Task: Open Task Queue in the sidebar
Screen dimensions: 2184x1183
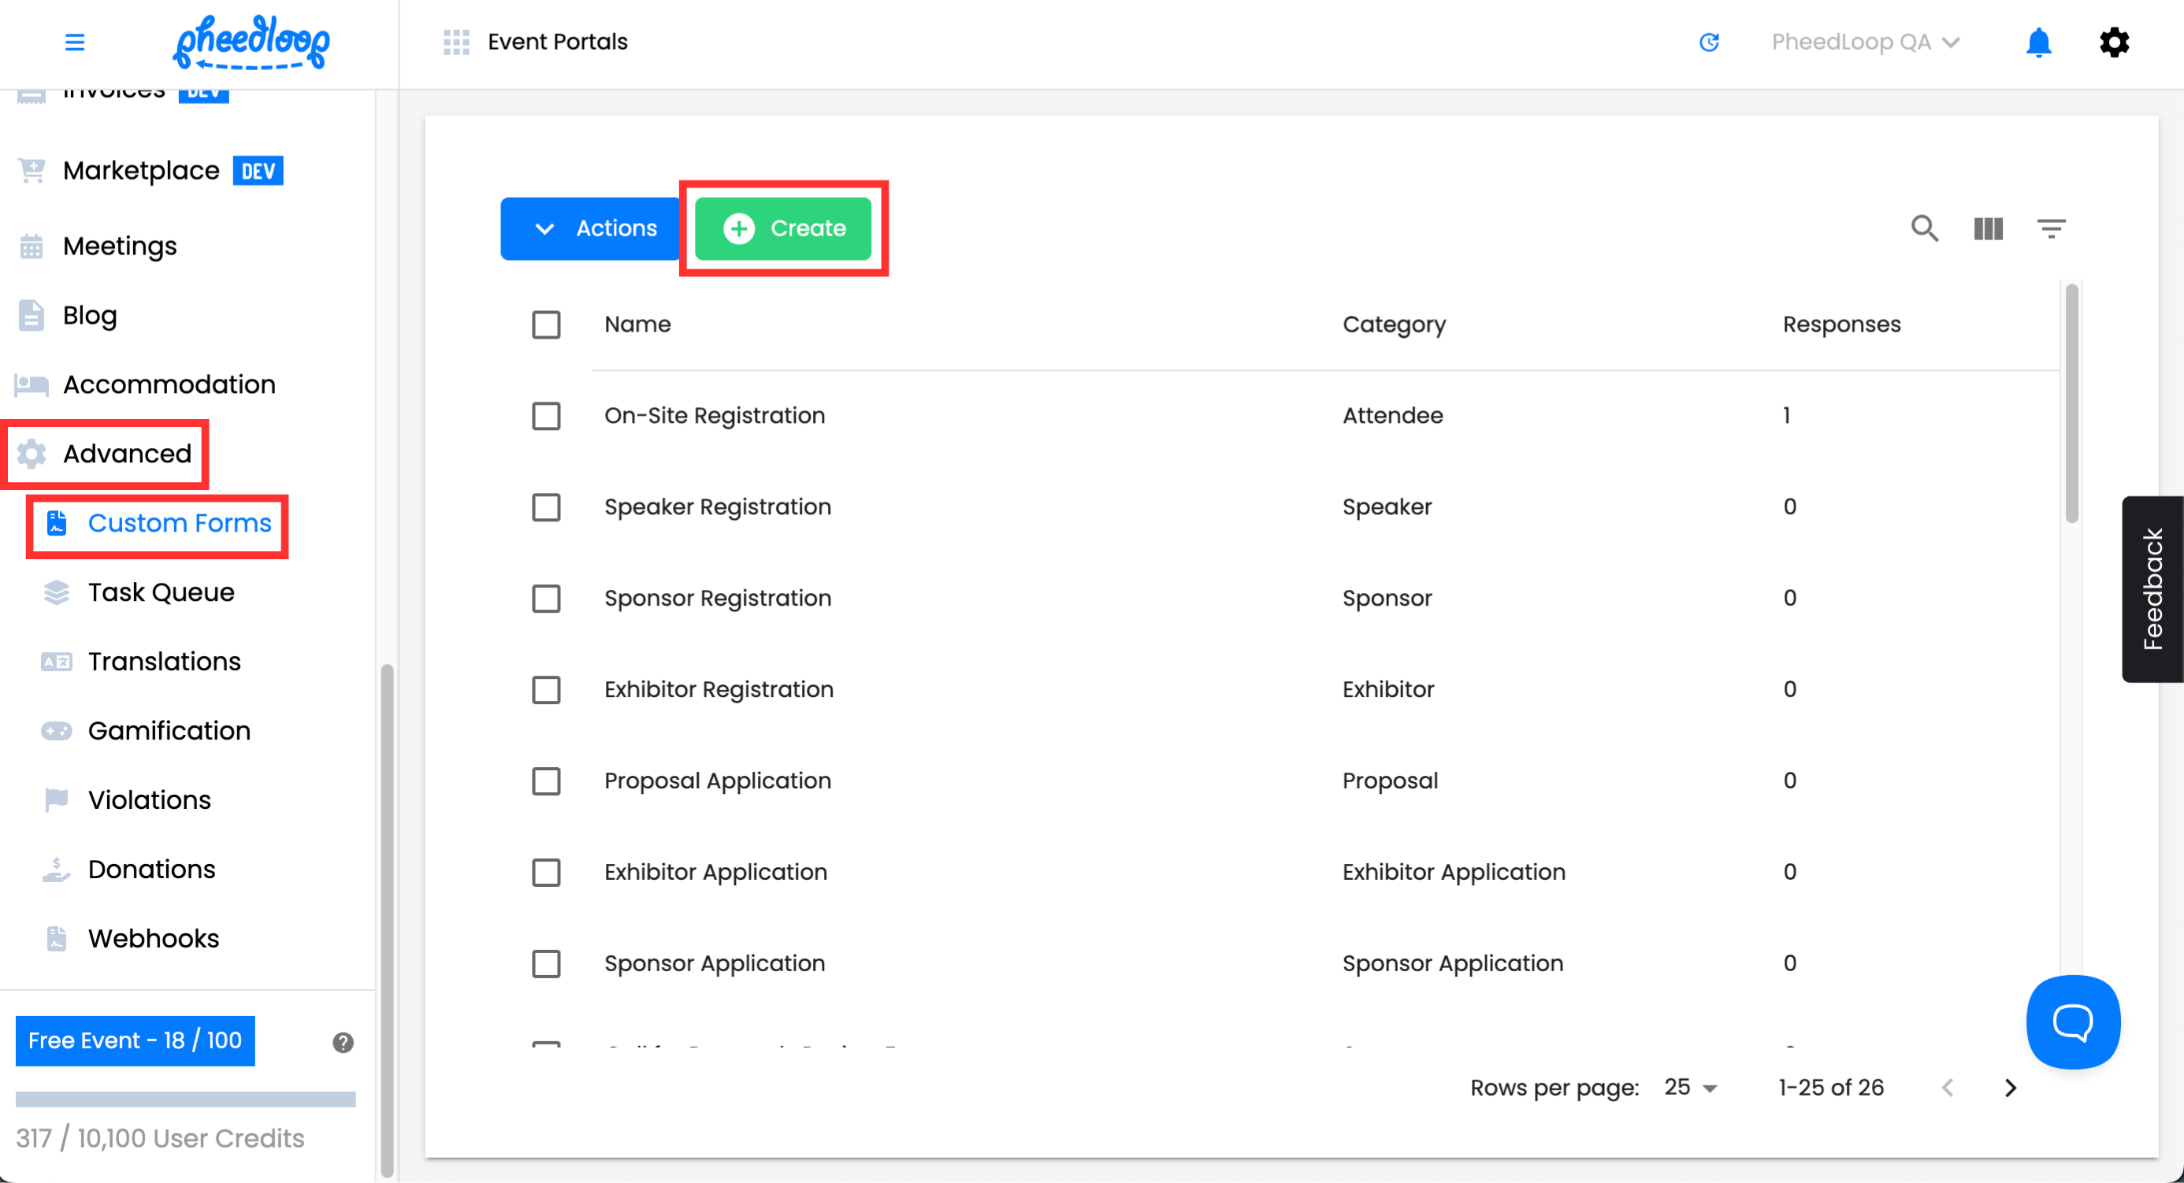Action: click(x=160, y=591)
